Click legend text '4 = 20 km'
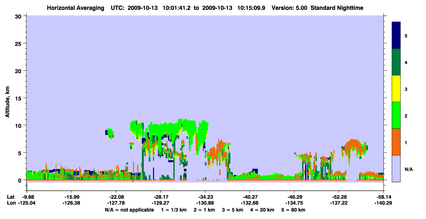426x219 pixels. click(262, 210)
